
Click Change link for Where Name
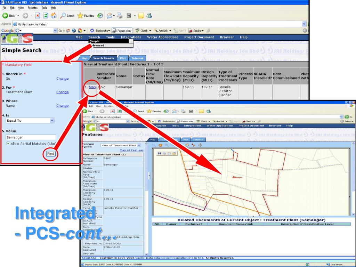click(63, 106)
